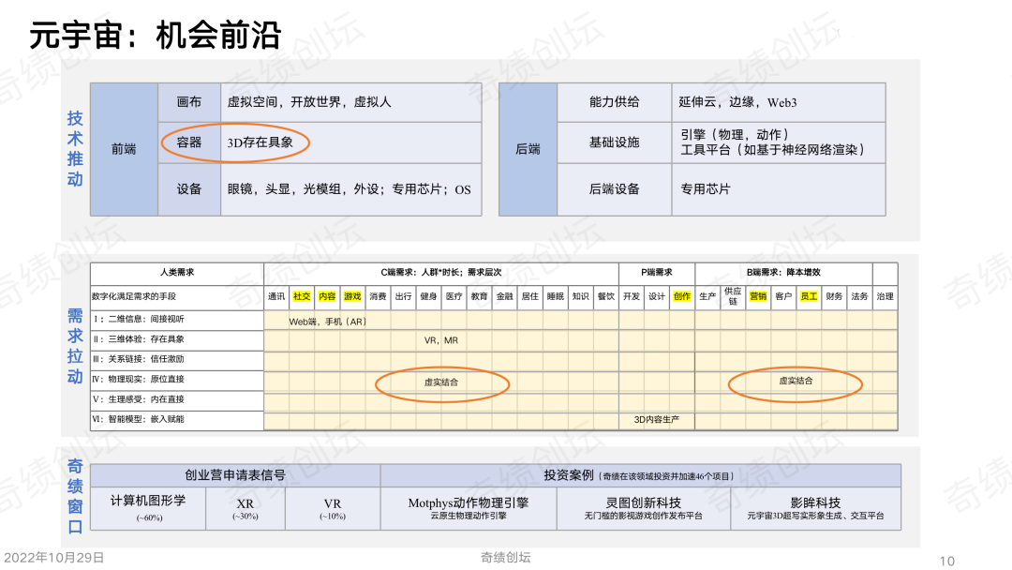Select the highlighted '内容' column header
This screenshot has width=1012, height=570.
tap(327, 296)
